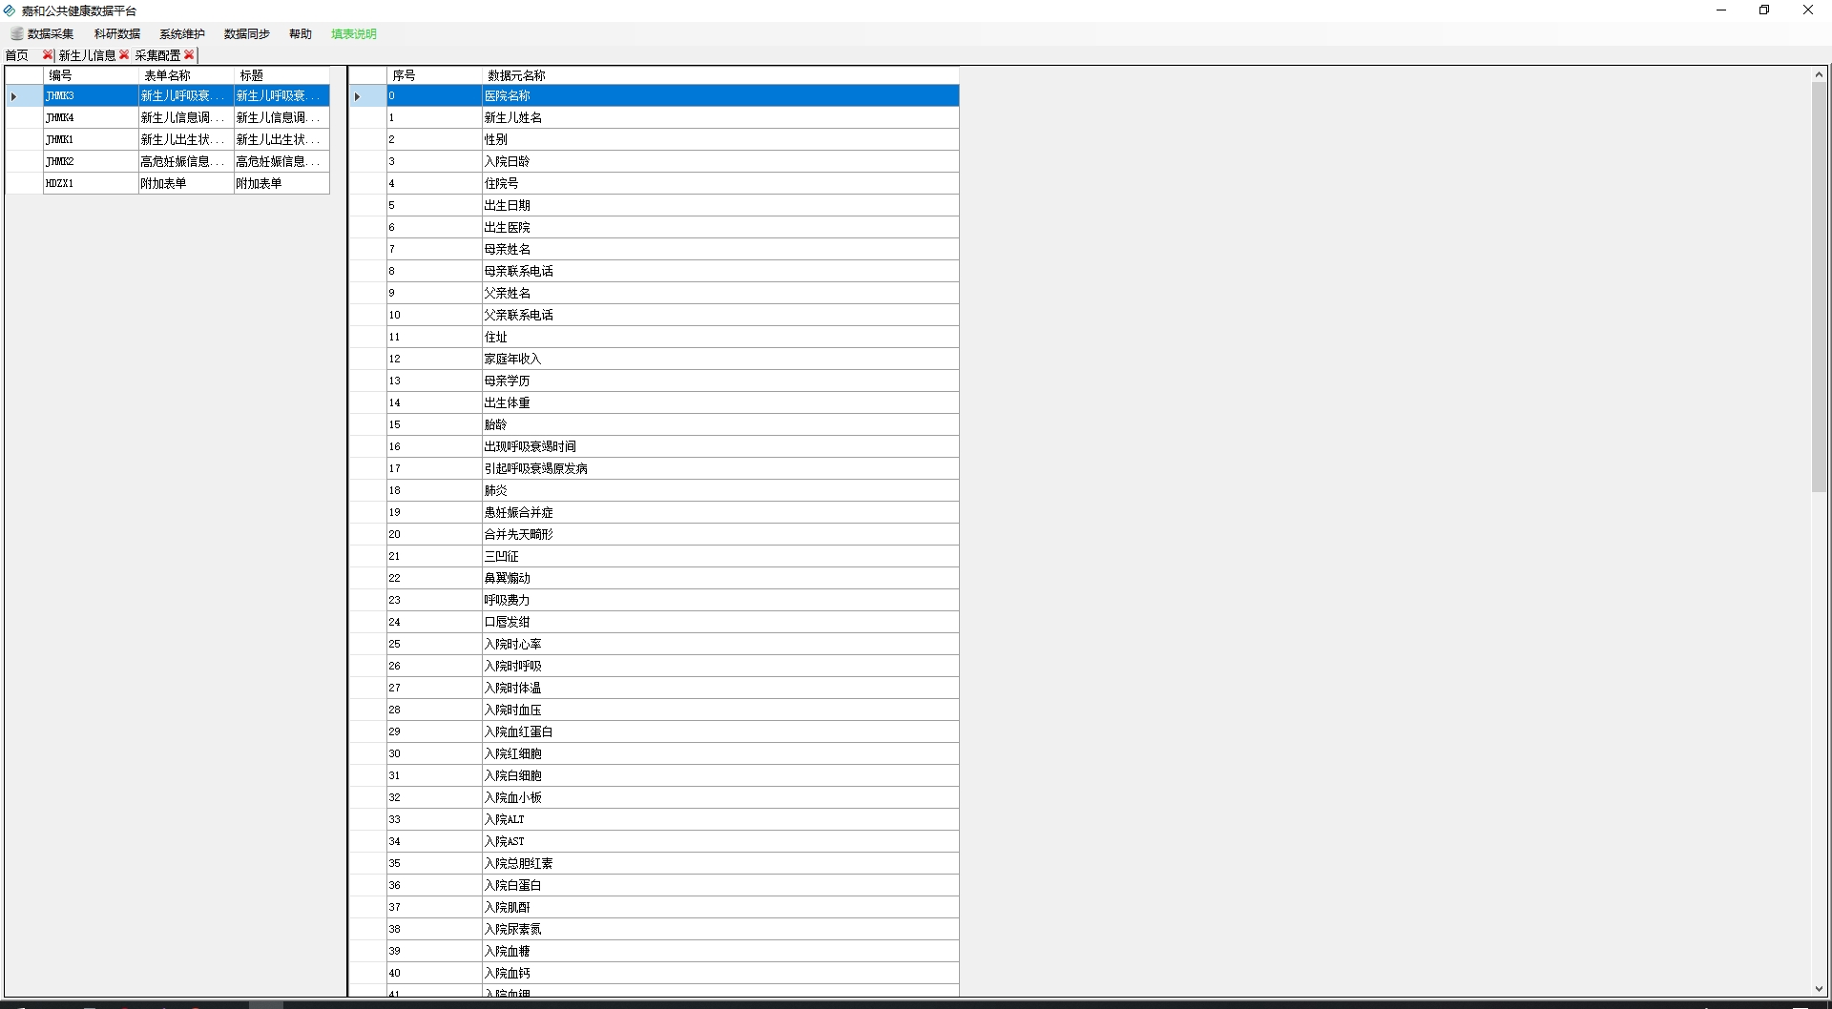The width and height of the screenshot is (1832, 1009).
Task: Close the 首页 tab with its red X
Action: (x=48, y=55)
